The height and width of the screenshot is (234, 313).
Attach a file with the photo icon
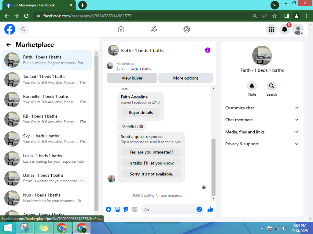(x=117, y=209)
